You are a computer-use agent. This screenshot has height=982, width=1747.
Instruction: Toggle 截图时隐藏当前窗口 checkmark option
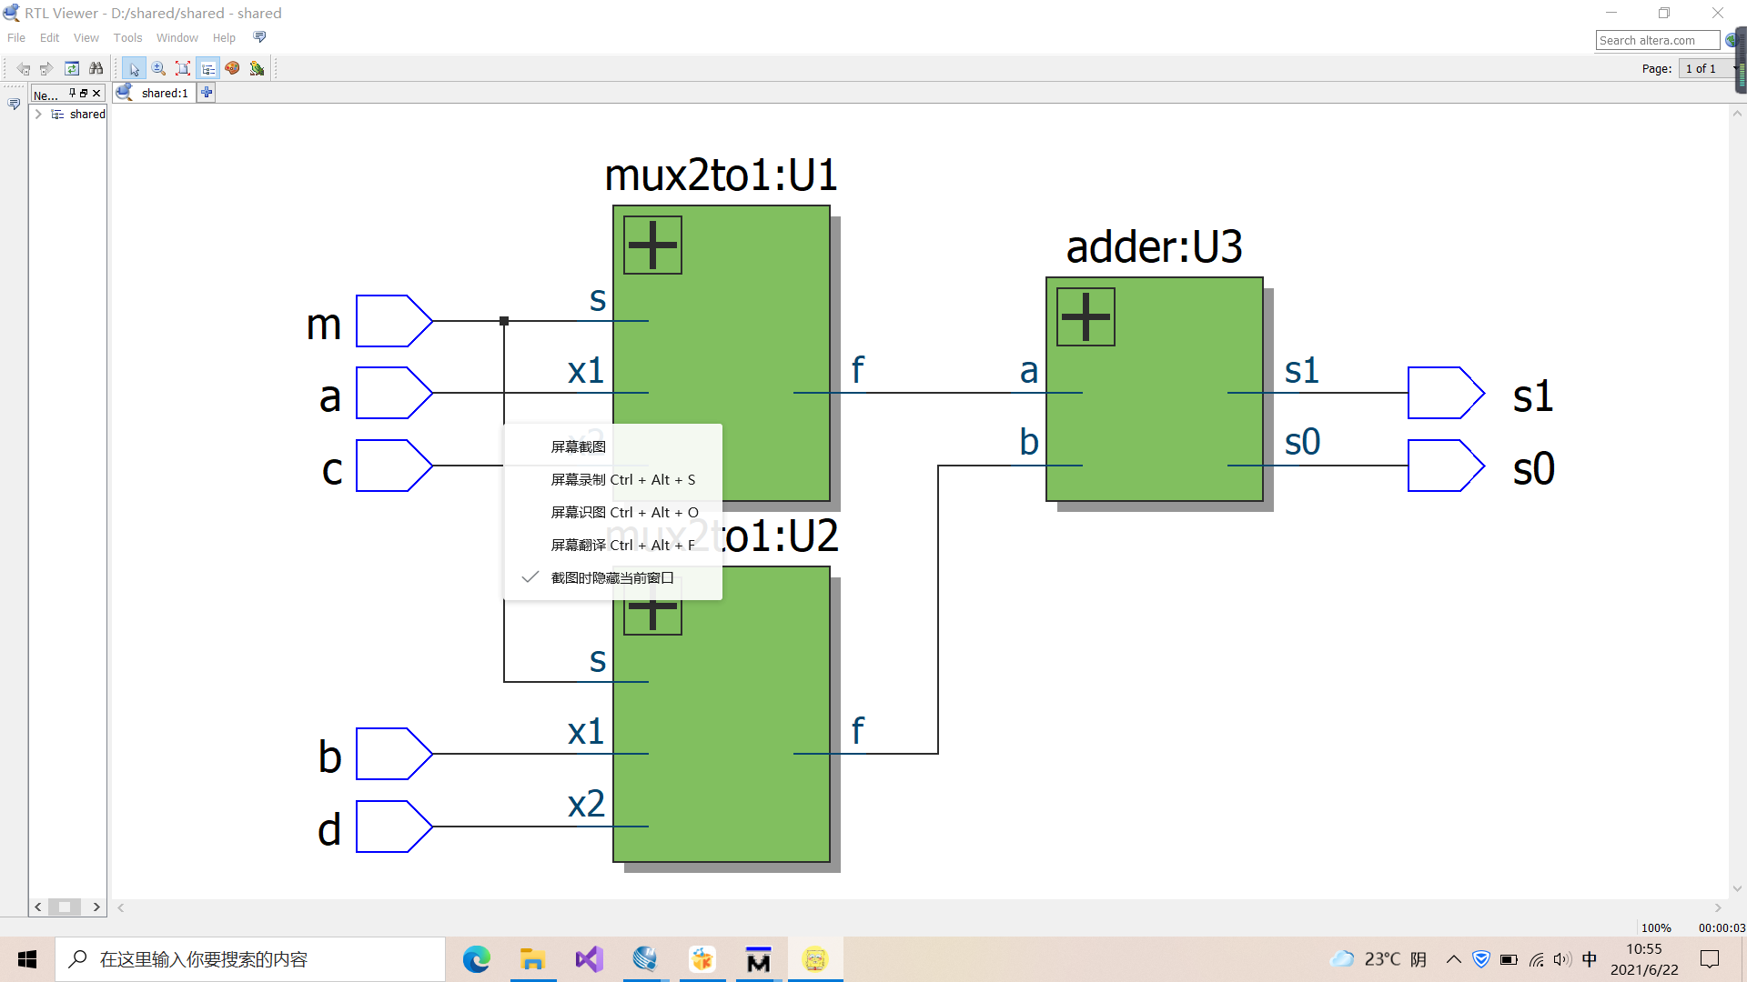click(x=611, y=577)
